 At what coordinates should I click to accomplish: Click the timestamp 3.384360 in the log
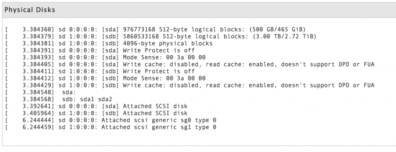click(x=37, y=29)
